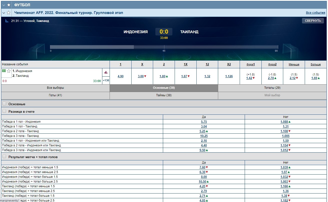Open the Все события link
The width and height of the screenshot is (328, 202).
[x=315, y=13]
